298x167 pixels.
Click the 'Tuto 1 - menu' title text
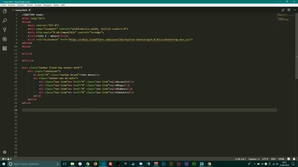47,36
